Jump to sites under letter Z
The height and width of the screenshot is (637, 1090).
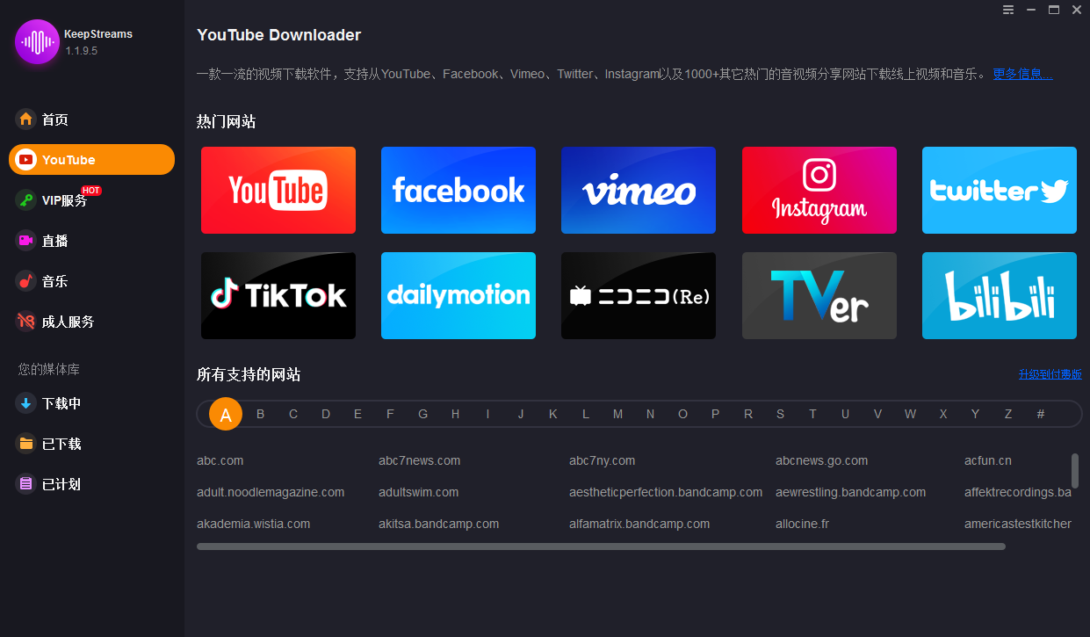click(x=1007, y=414)
